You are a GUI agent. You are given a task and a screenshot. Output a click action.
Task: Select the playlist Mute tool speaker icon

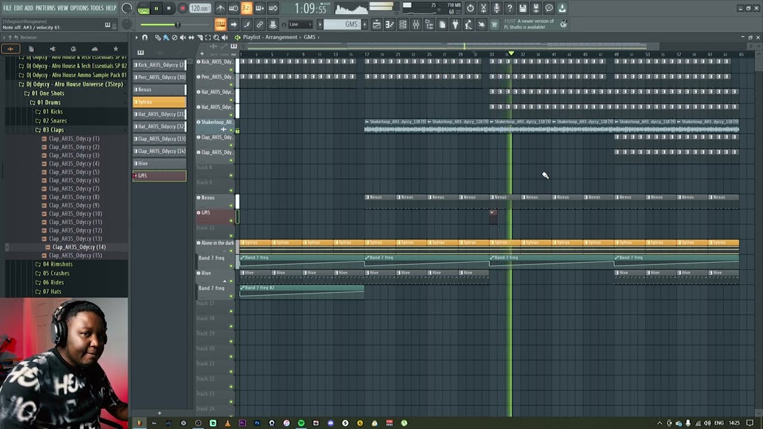183,38
